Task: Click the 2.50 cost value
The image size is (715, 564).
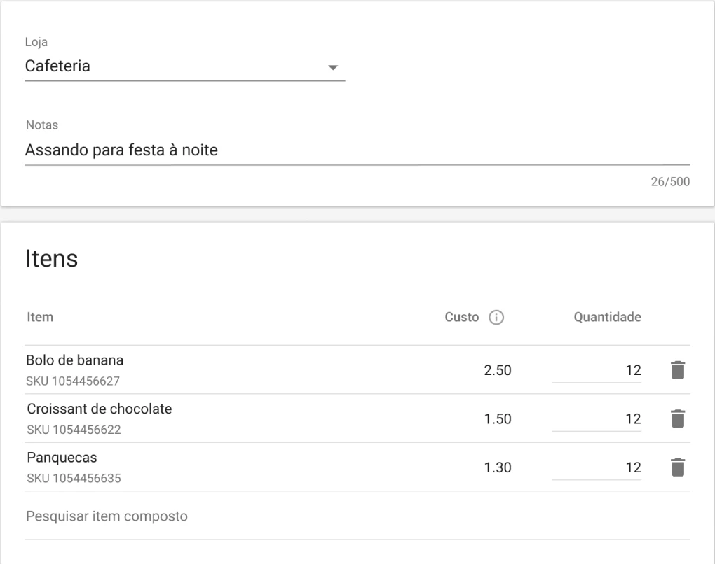Action: pos(498,371)
